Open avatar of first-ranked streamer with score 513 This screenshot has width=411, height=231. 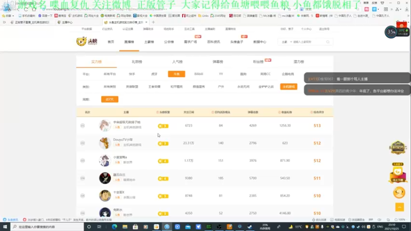[x=105, y=125]
